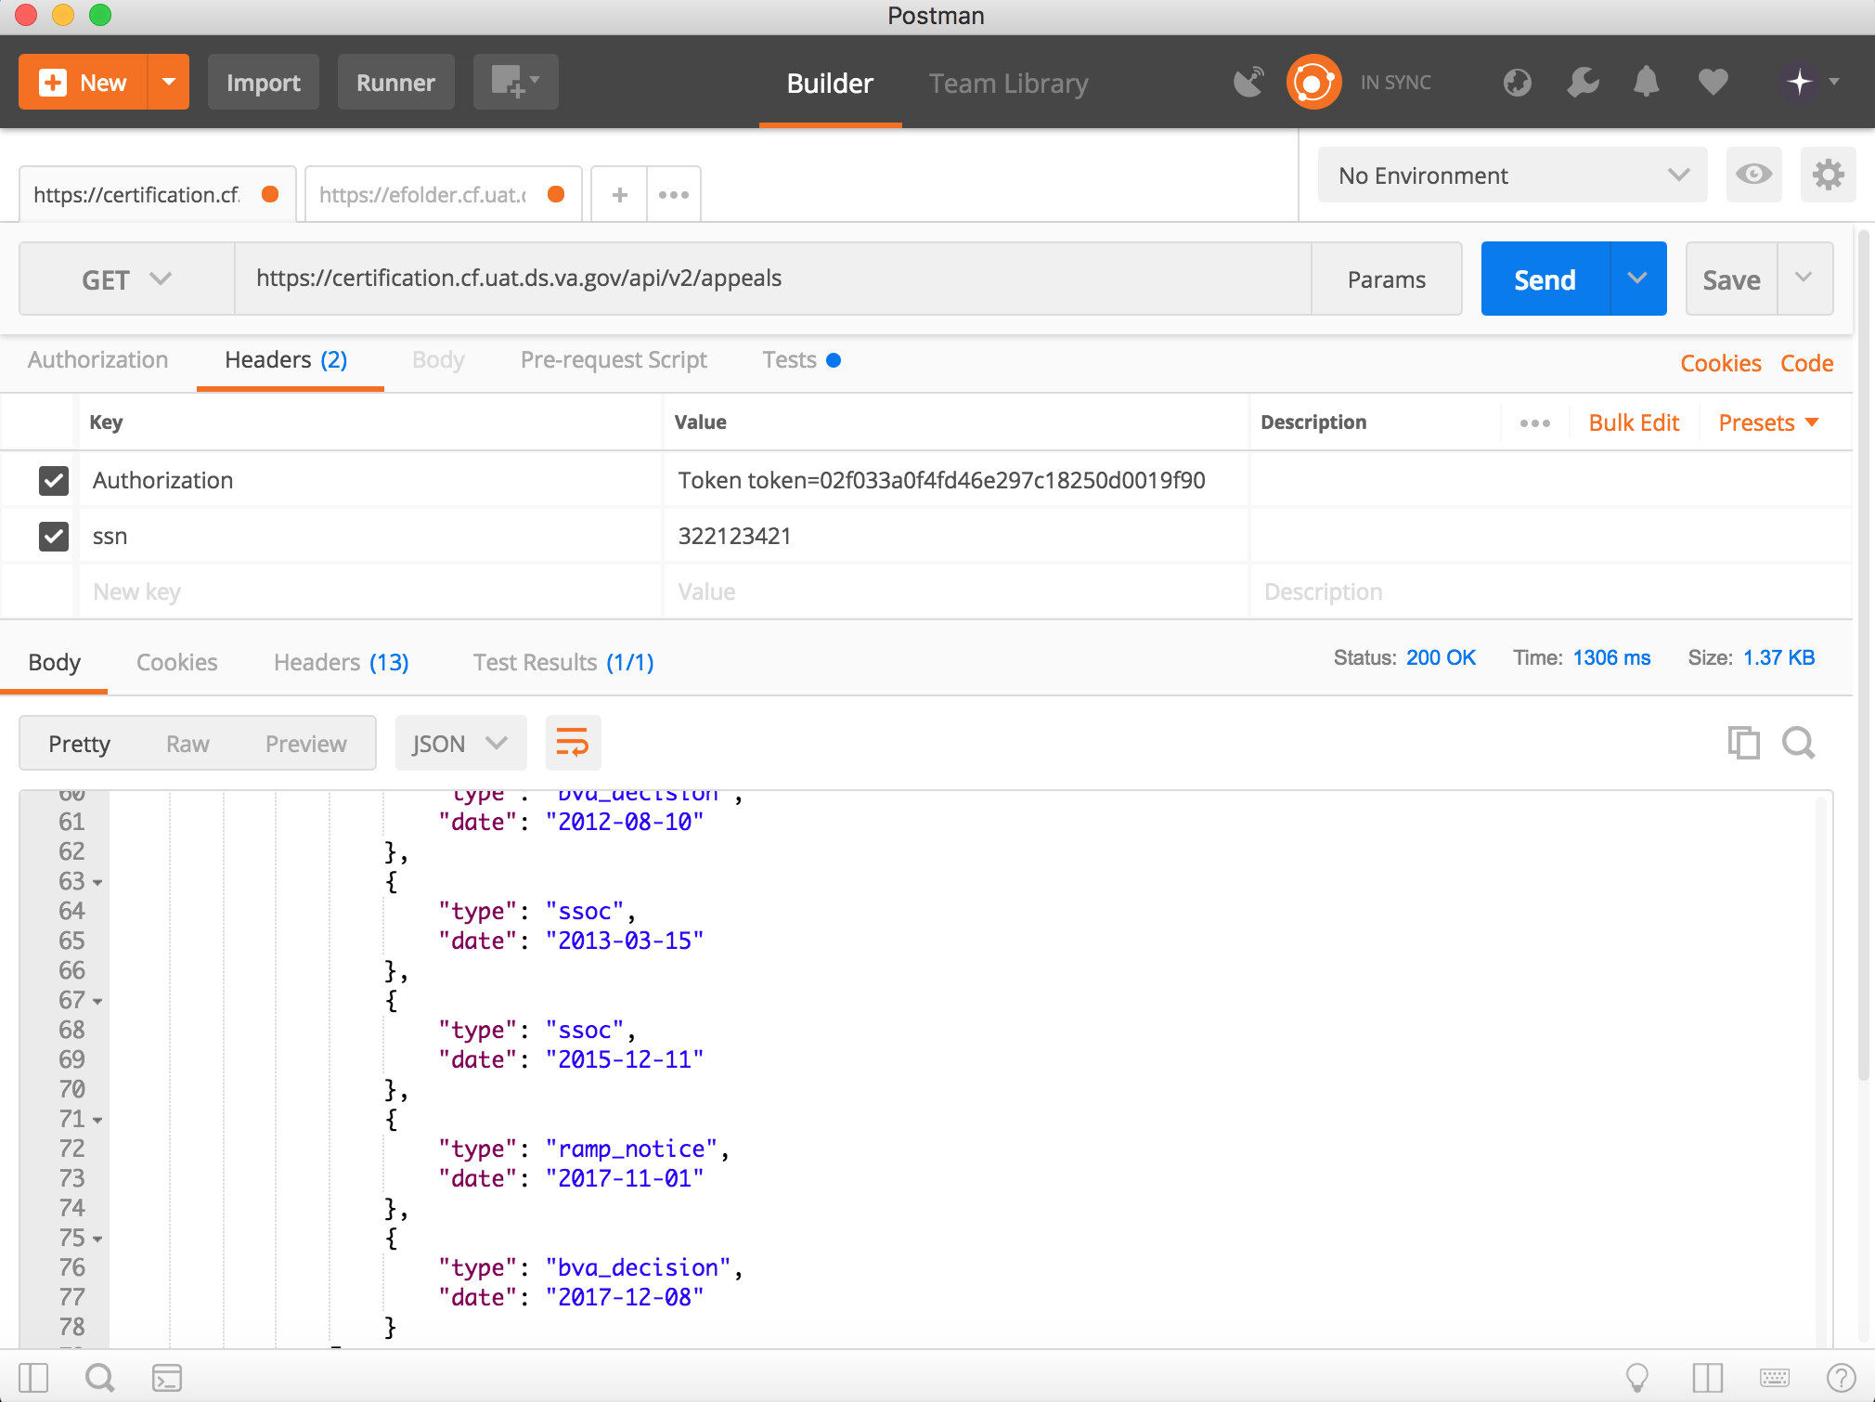
Task: Toggle environment quick look eye icon
Action: coord(1753,175)
